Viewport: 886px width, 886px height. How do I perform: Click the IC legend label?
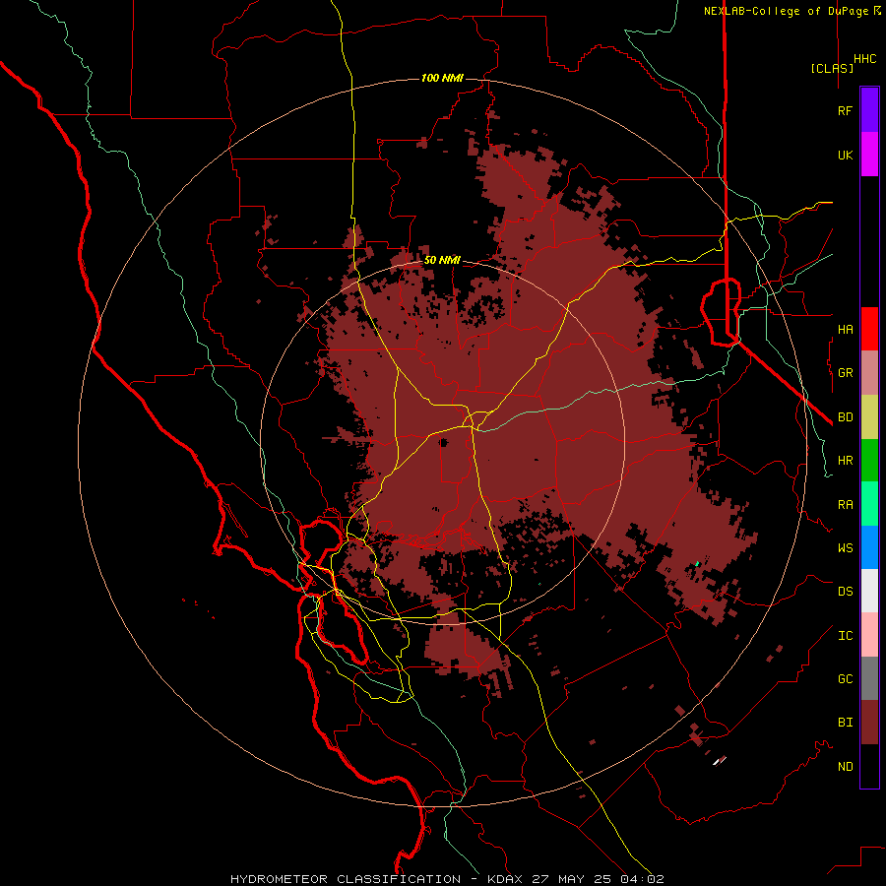(845, 636)
